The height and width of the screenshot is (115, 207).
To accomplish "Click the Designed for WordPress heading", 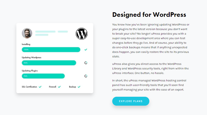I will click(149, 15).
